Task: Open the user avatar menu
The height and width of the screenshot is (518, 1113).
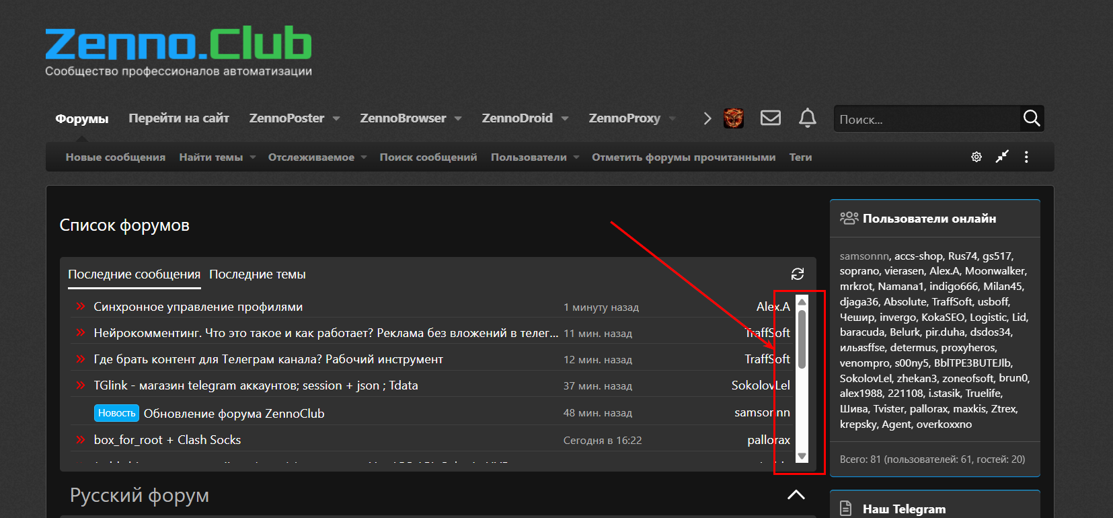Action: (734, 118)
